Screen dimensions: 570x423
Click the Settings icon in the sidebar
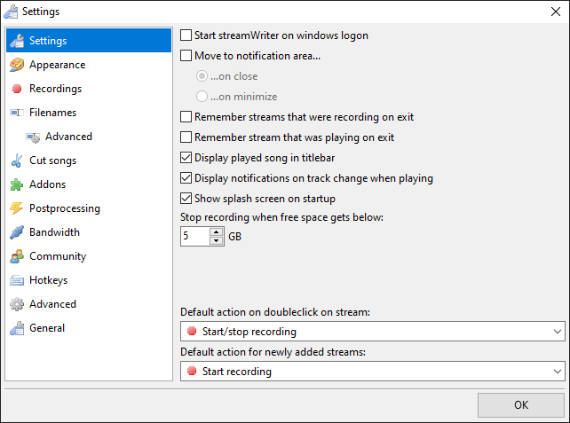click(x=17, y=41)
